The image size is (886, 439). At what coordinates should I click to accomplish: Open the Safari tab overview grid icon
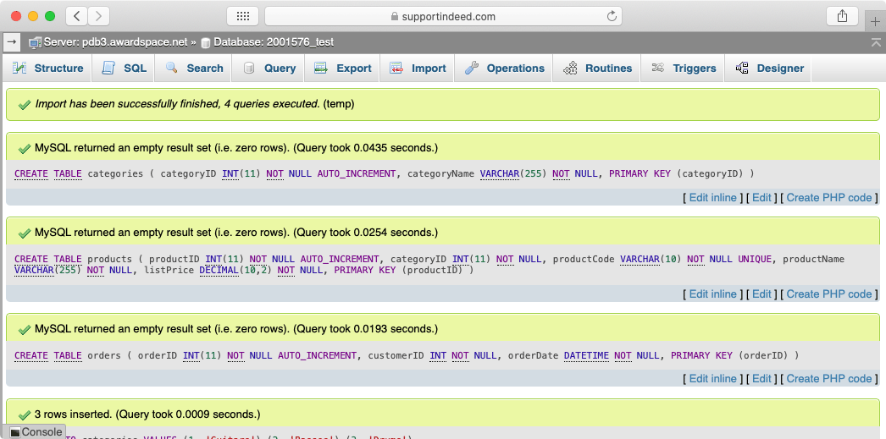coord(242,16)
